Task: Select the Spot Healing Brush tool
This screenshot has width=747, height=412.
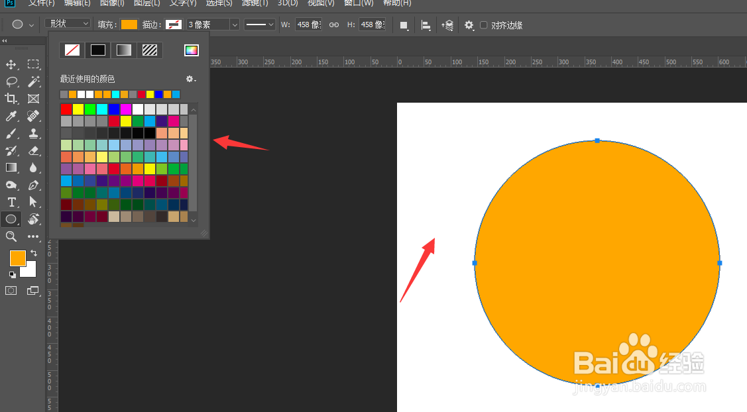Action: 33,116
